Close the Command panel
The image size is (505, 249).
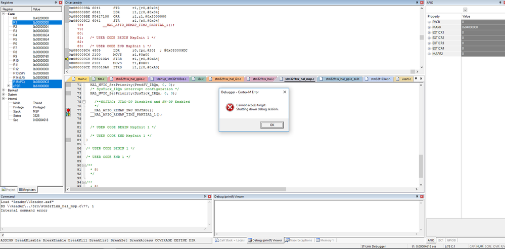click(x=209, y=196)
